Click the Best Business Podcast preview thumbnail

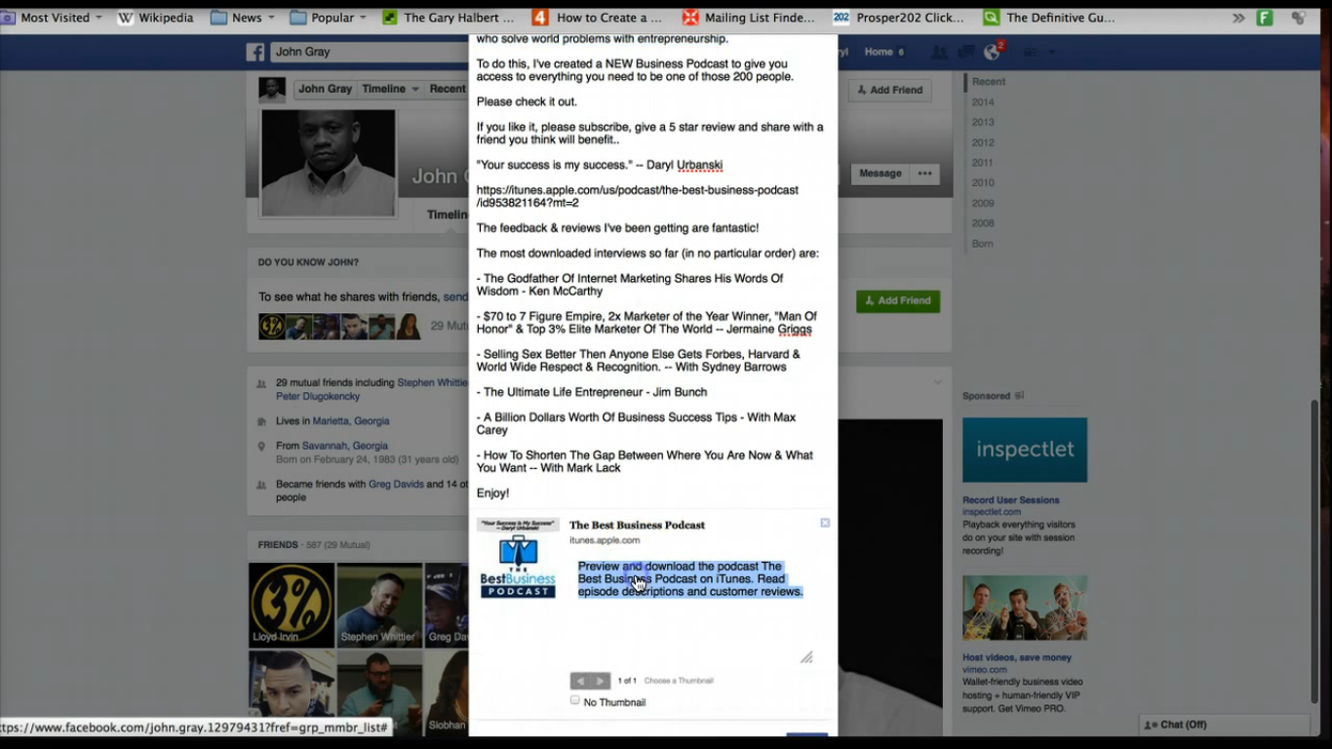tap(518, 558)
